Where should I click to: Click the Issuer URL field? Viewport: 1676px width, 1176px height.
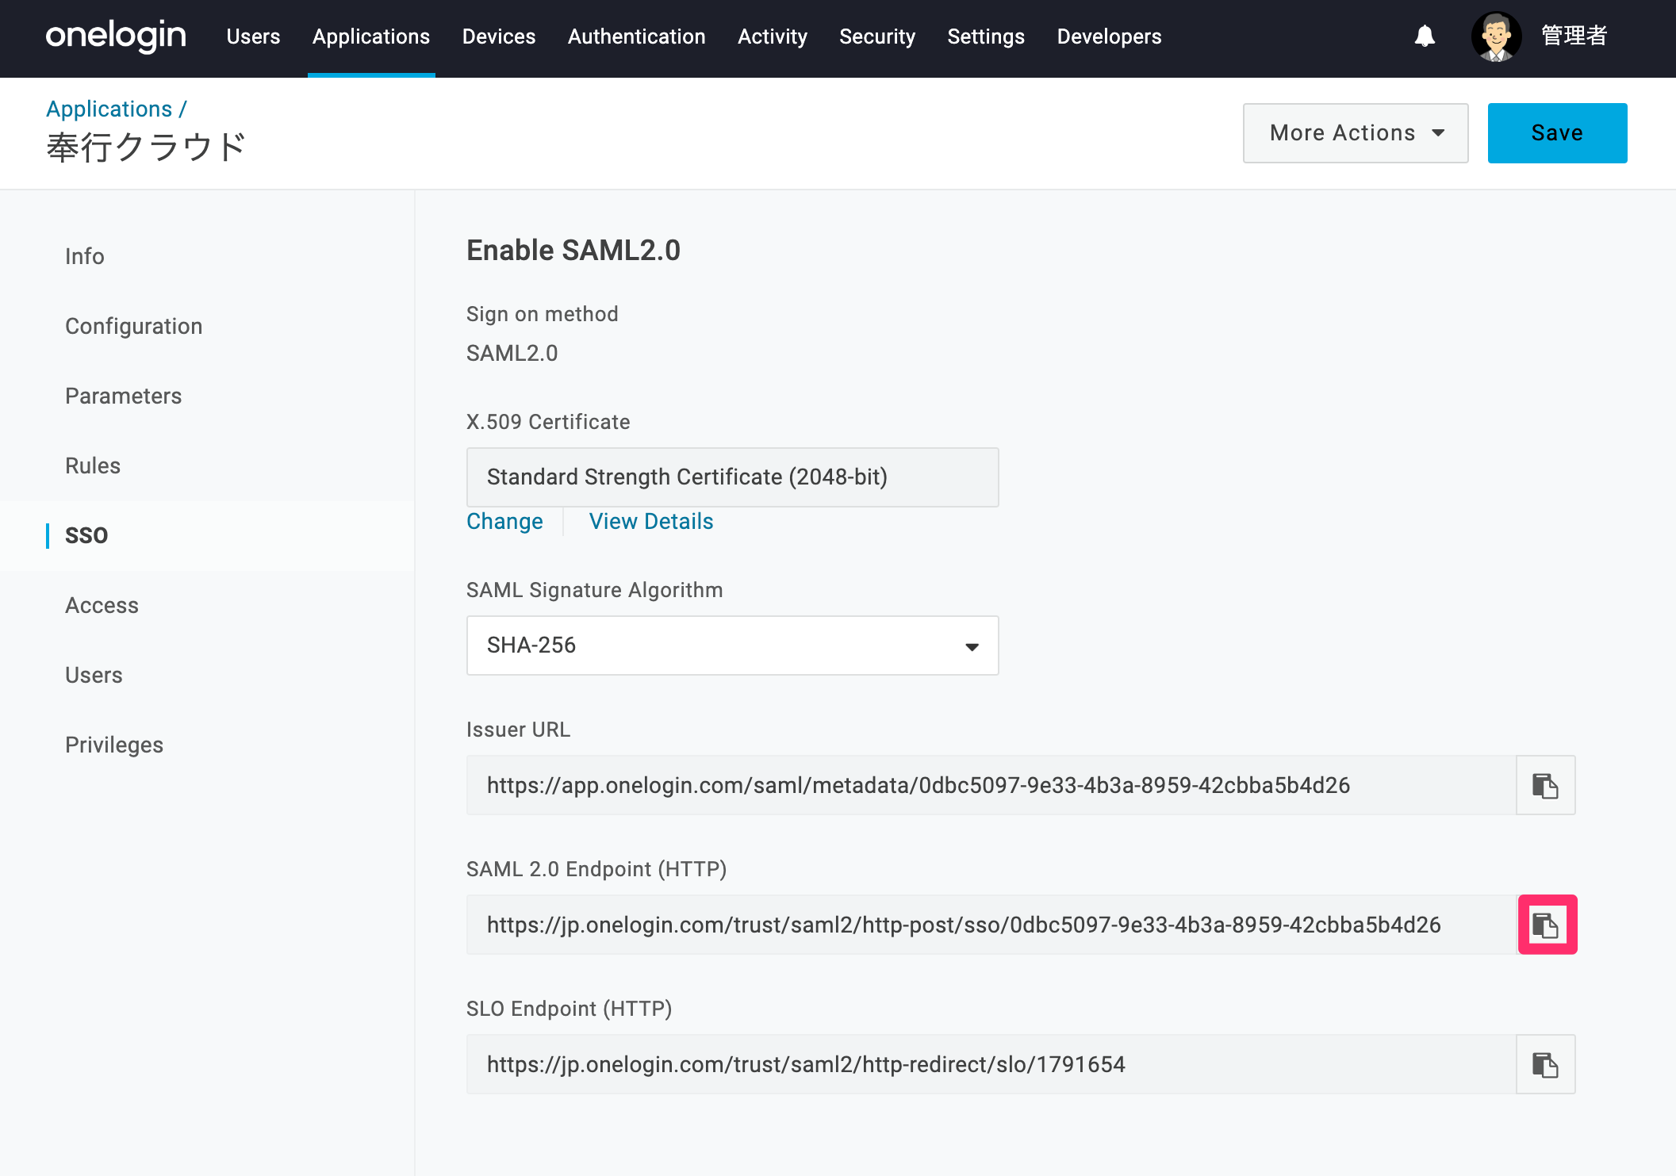point(991,785)
